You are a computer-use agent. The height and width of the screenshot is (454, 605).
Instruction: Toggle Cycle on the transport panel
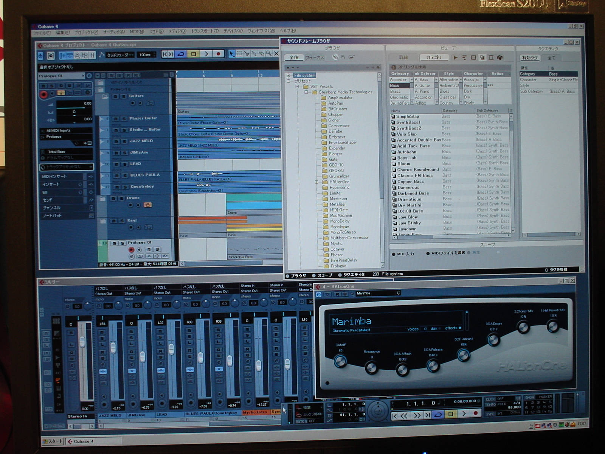click(438, 415)
